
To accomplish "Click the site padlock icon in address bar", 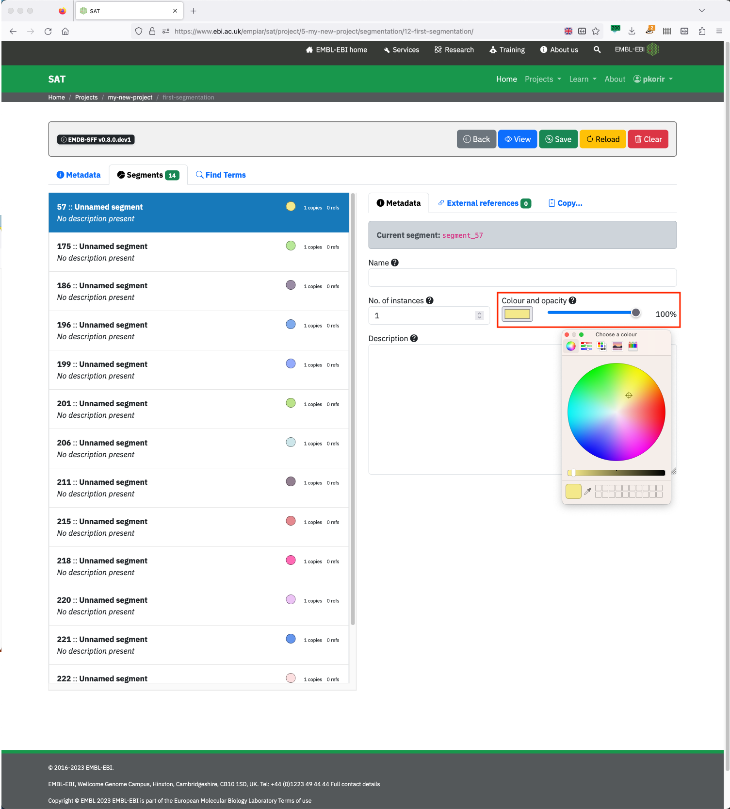I will pos(152,31).
